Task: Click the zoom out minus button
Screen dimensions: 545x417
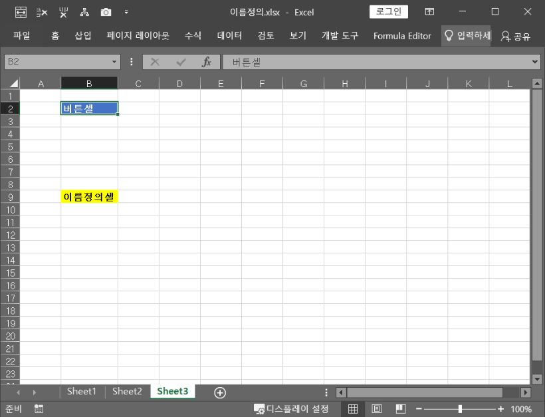Action: click(x=419, y=409)
